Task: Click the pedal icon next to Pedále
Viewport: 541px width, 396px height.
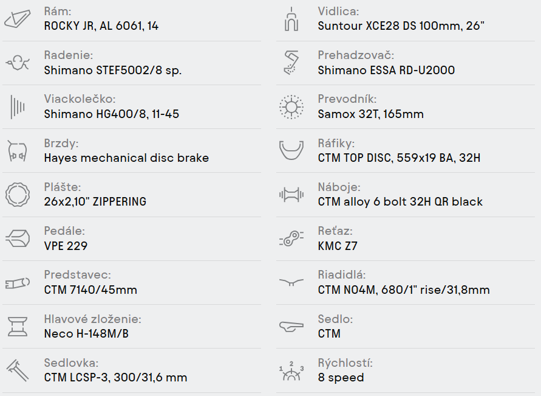Action: tap(18, 239)
